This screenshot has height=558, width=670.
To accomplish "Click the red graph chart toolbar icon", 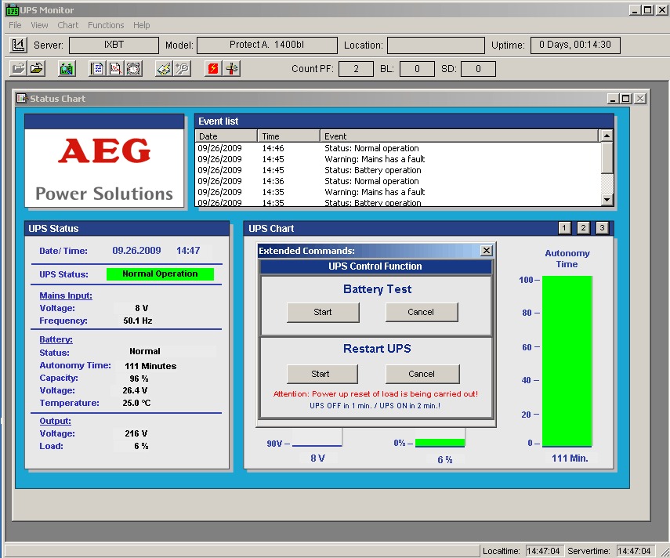I will (x=115, y=69).
